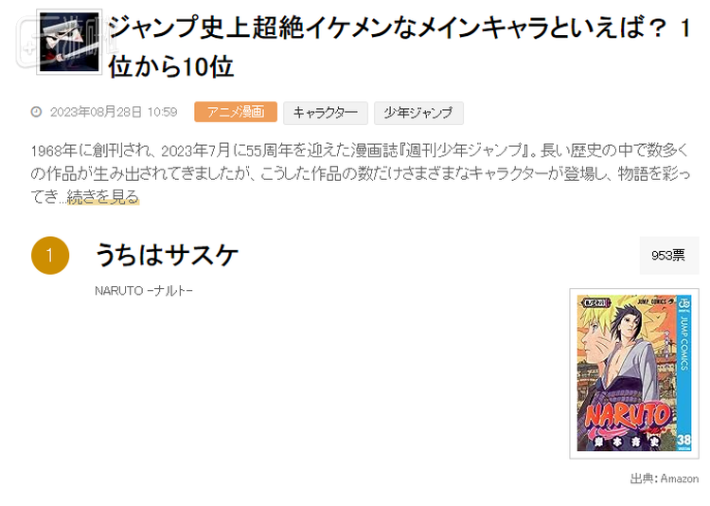The height and width of the screenshot is (506, 710).
Task: Click the 1位から10位 portion of the headline
Action: pyautogui.click(x=170, y=66)
